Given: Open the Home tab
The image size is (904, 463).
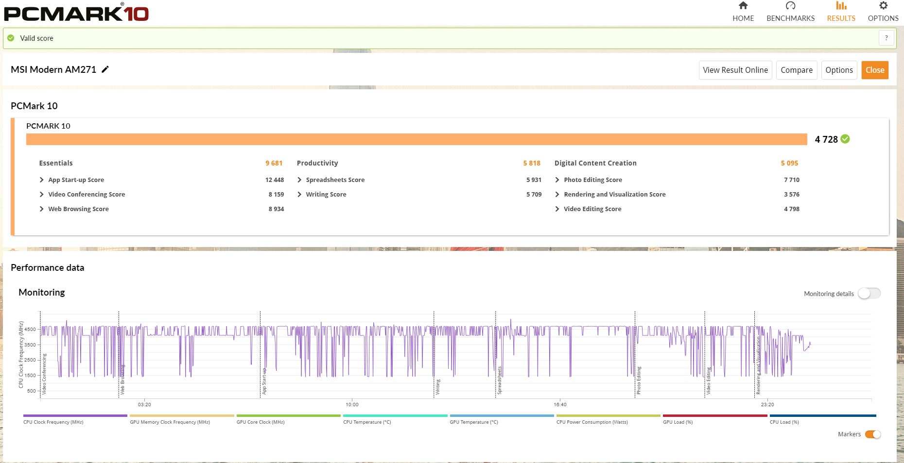Looking at the screenshot, I should tap(743, 12).
